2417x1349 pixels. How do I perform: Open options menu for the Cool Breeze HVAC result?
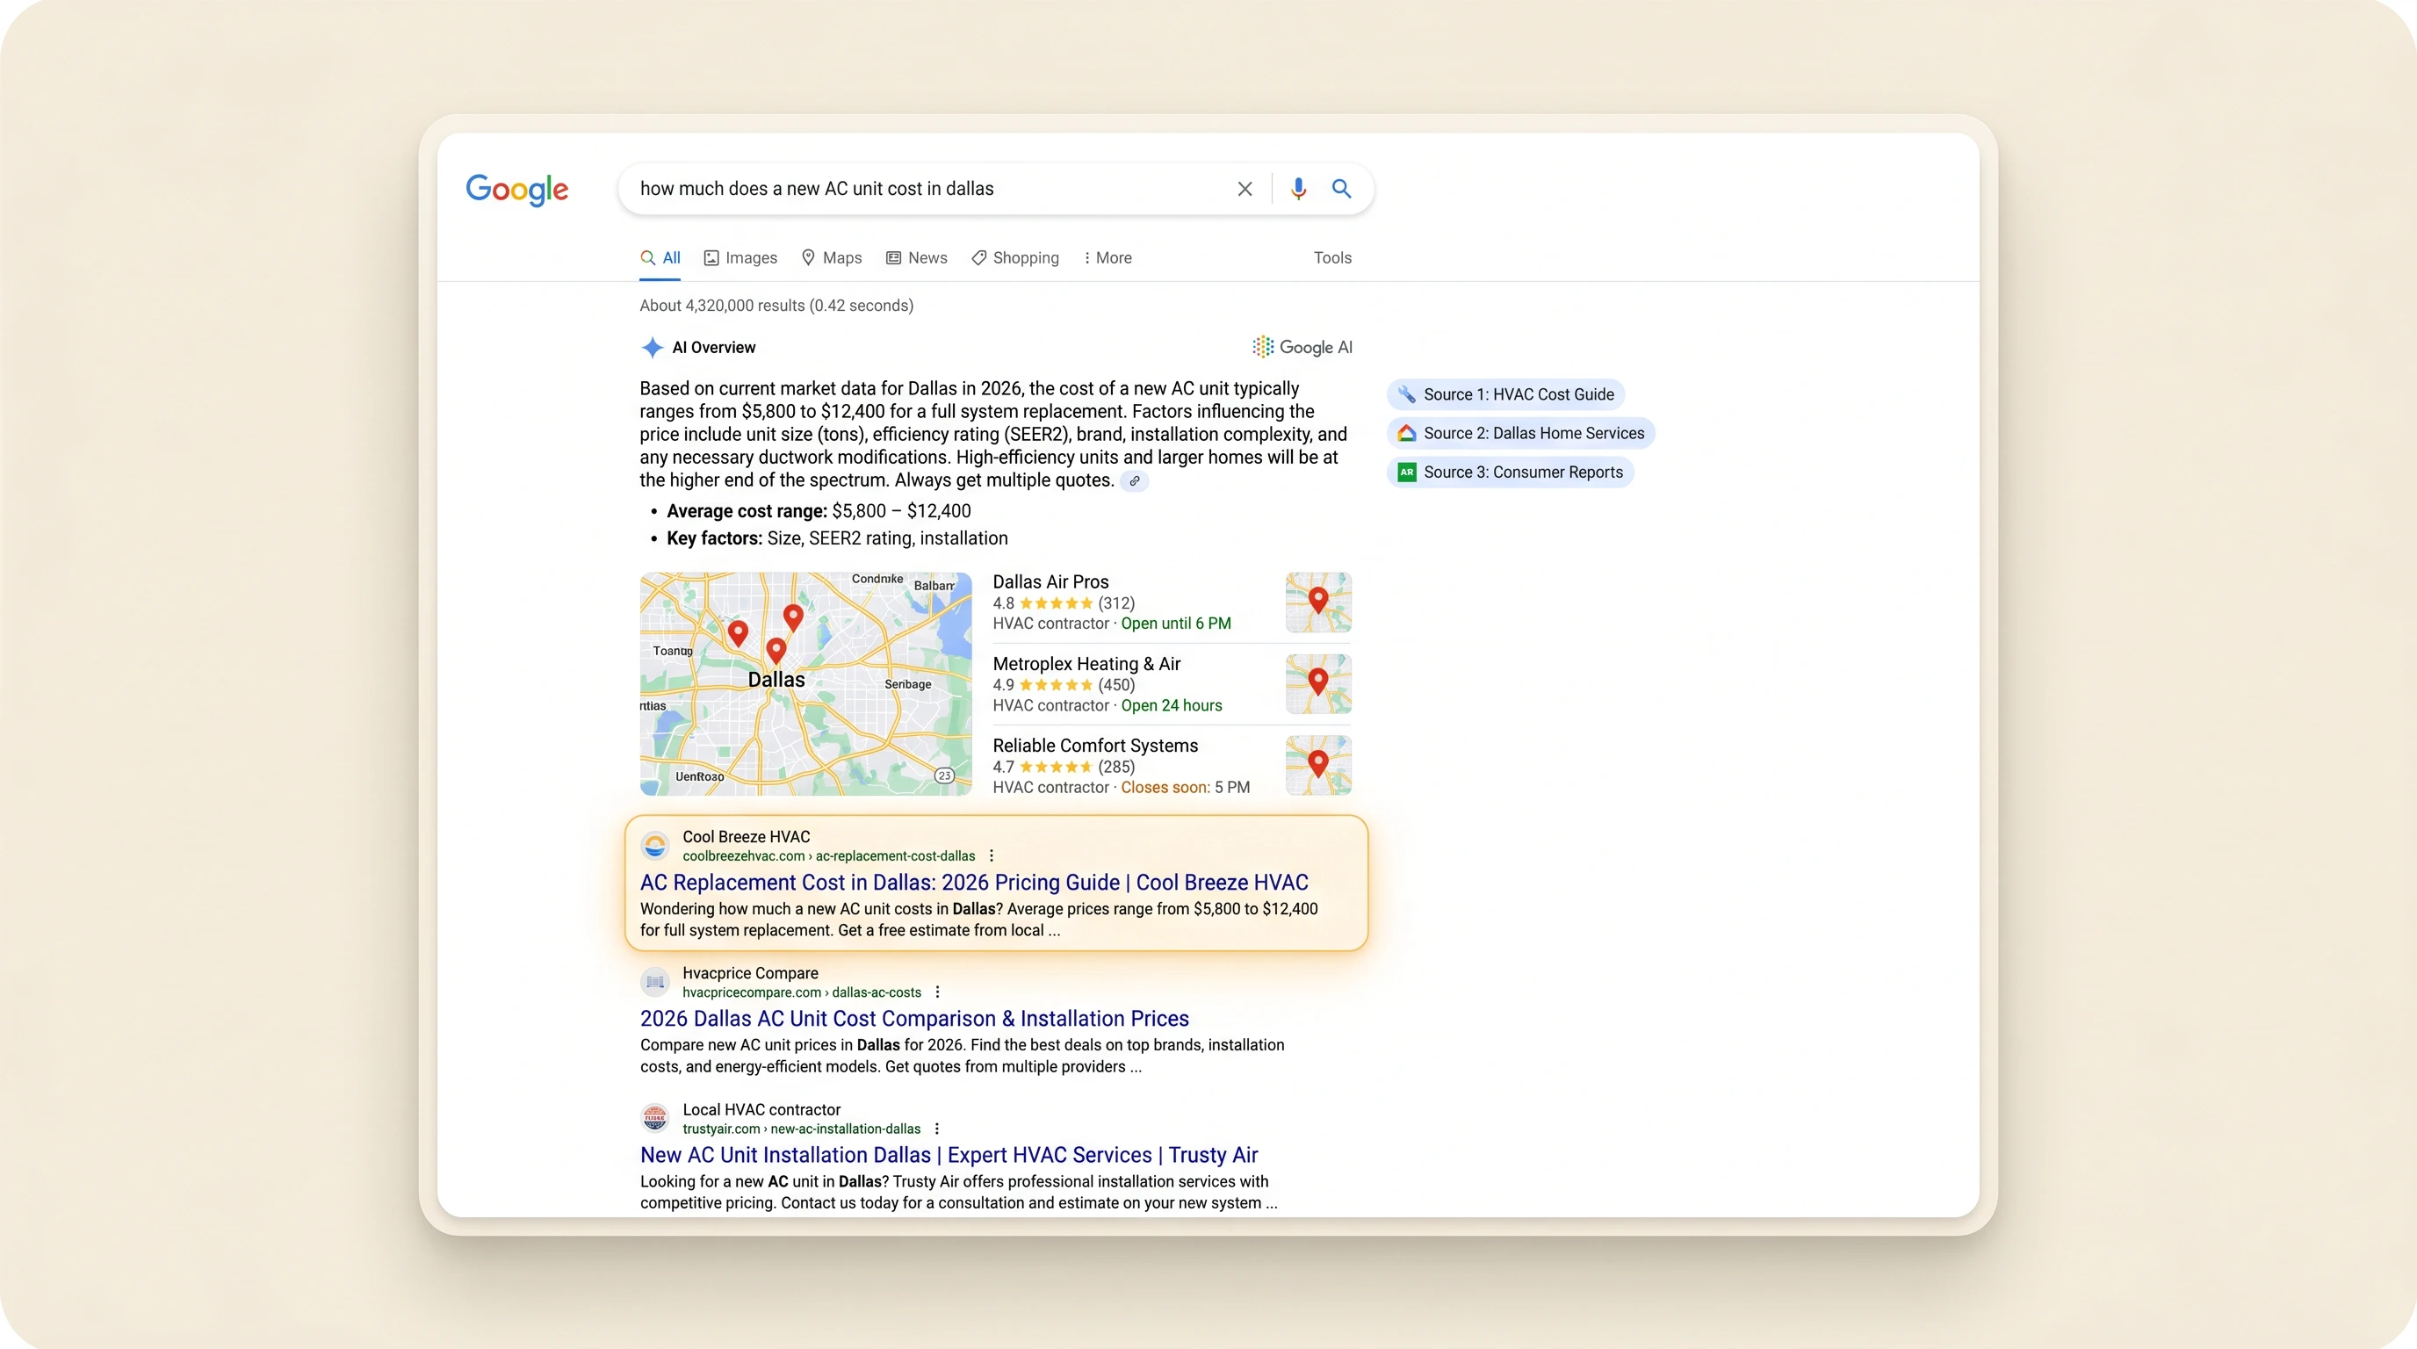point(992,855)
